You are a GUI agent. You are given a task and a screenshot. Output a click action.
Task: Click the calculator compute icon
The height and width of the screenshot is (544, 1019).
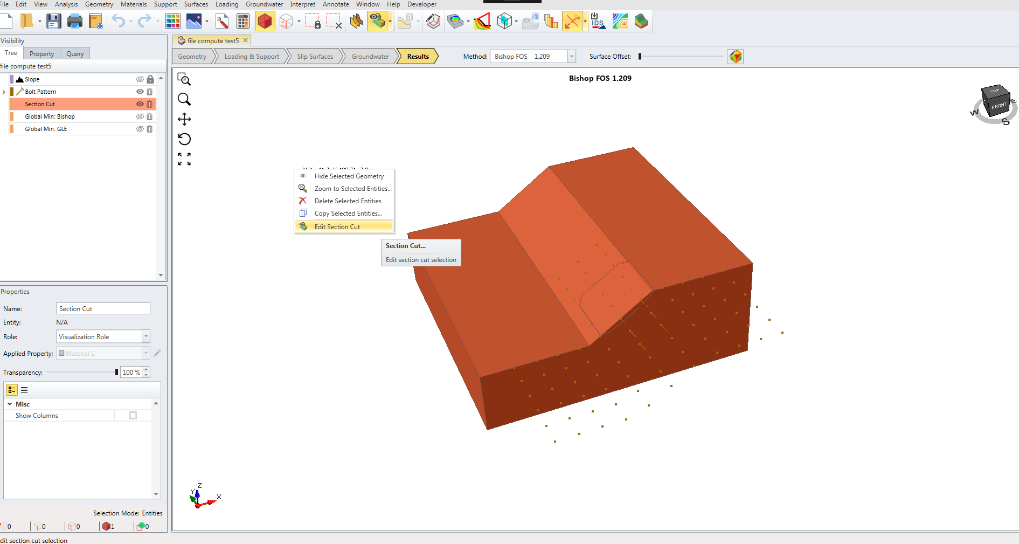243,22
